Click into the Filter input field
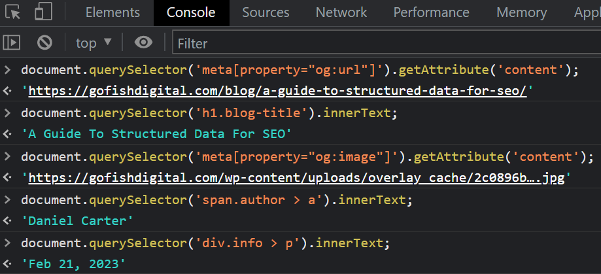The width and height of the screenshot is (601, 274). [386, 43]
